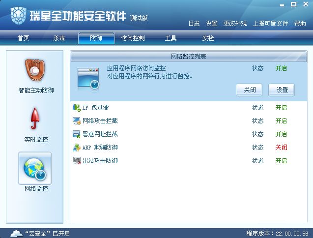Select the ARP 欺骗防御 list row
Viewport: 313px width, 238px height.
[189, 148]
